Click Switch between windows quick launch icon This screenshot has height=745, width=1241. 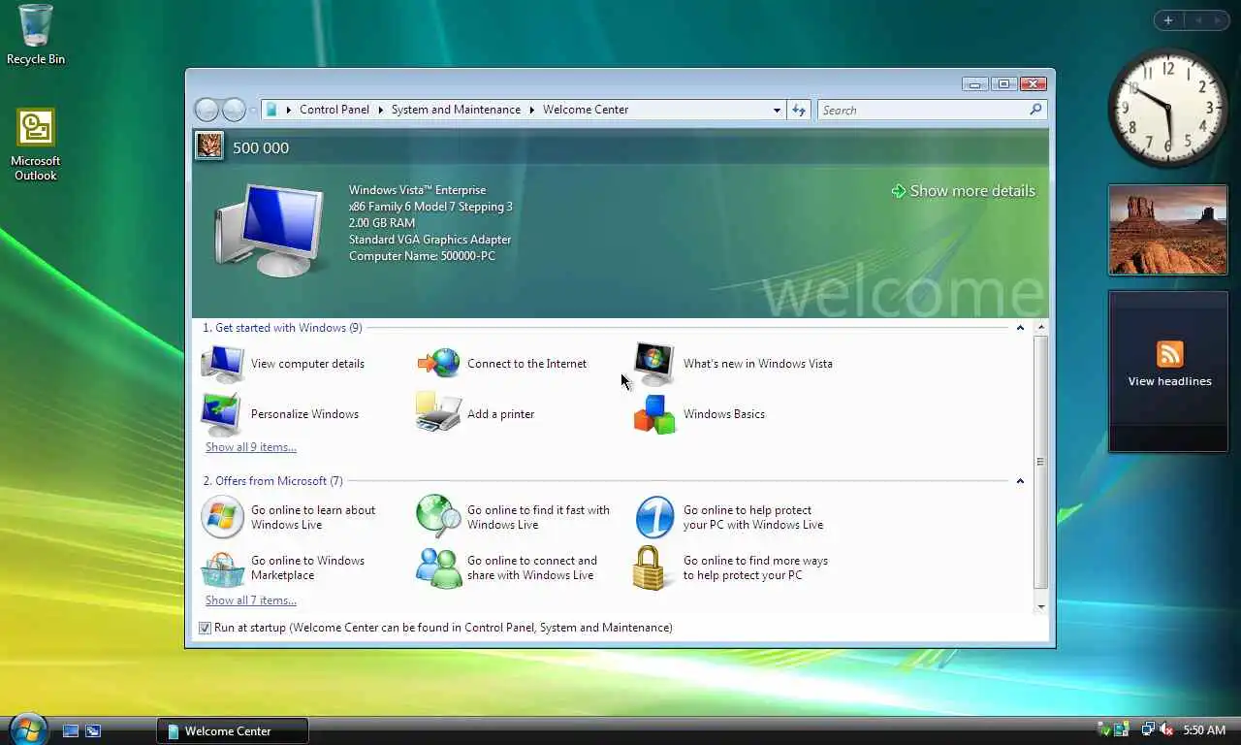93,731
